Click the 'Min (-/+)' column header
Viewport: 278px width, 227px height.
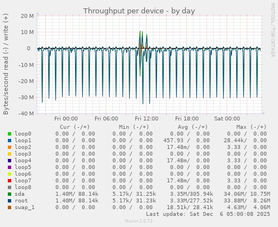[134, 127]
